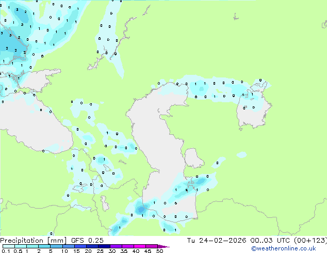Click the 25–30 mm dark navy swatch
Viewport: 327px width, 253px height.
point(104,246)
